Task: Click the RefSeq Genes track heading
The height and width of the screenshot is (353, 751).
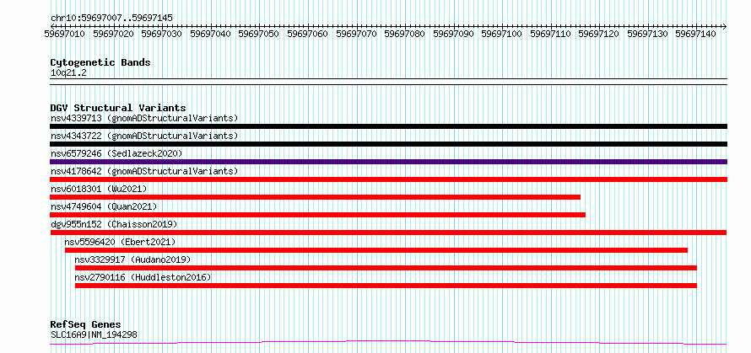Action: [85, 325]
